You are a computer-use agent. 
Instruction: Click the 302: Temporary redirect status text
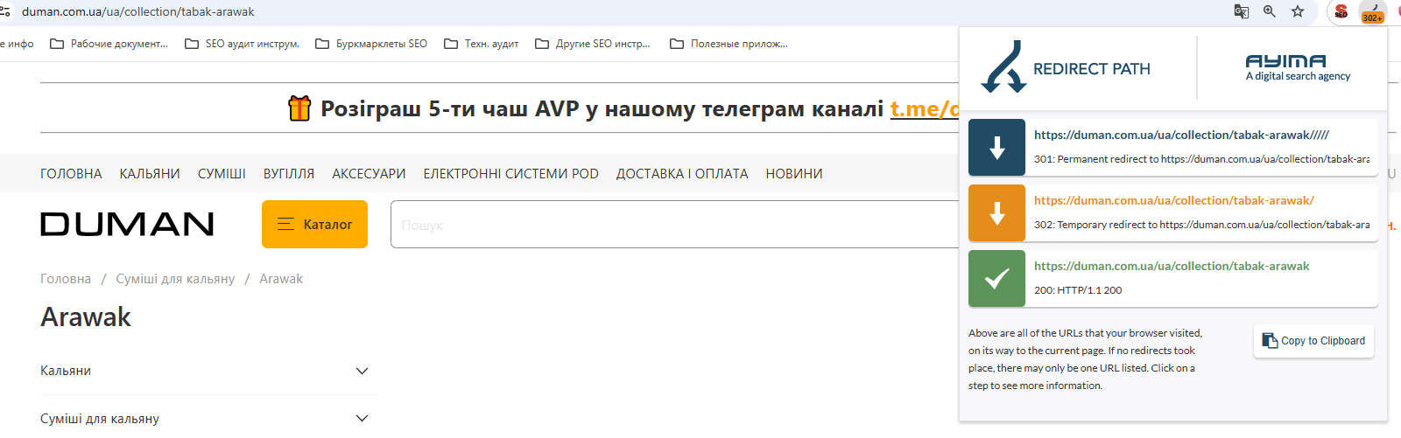[1201, 225]
